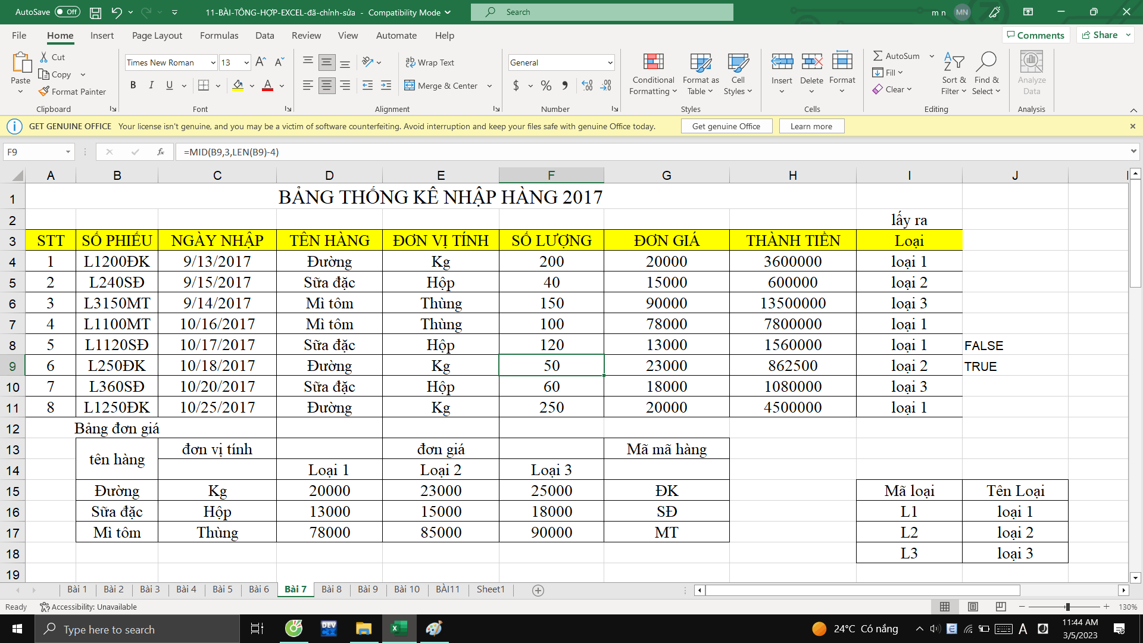
Task: Click the AutoSum sigma icon
Action: click(877, 56)
